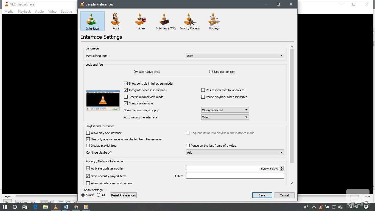Save the preferences
The width and height of the screenshot is (375, 211).
tap(262, 195)
